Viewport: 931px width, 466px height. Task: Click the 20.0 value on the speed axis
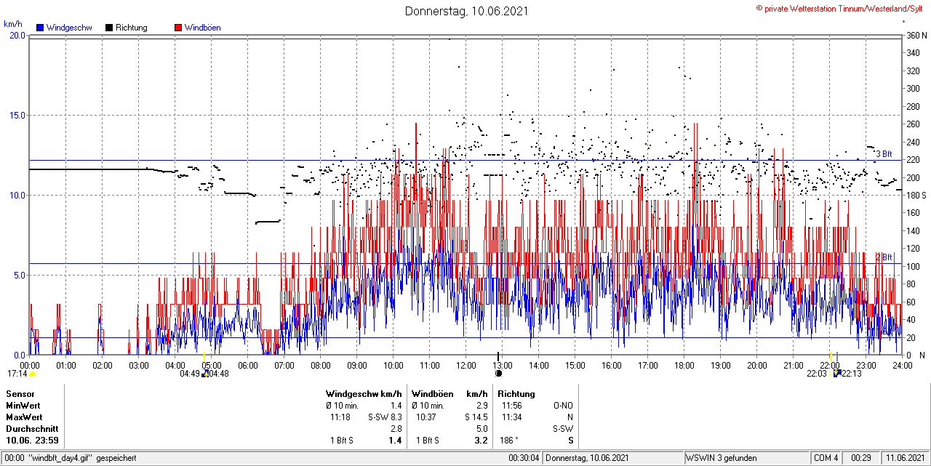[17, 35]
